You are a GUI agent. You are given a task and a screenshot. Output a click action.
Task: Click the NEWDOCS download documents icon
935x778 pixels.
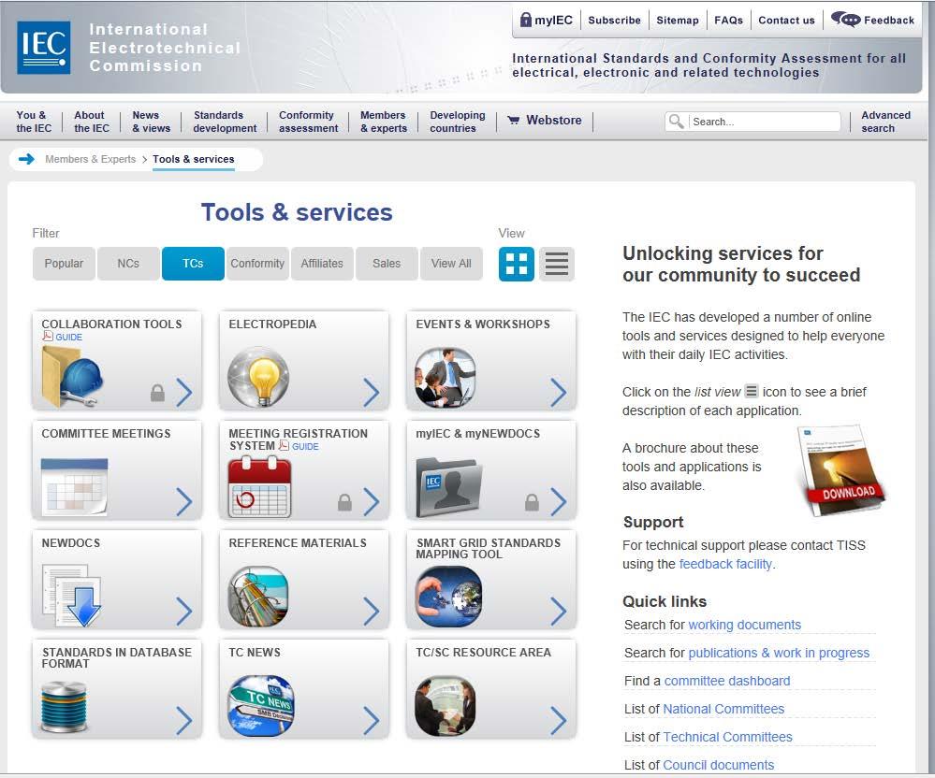click(x=71, y=597)
